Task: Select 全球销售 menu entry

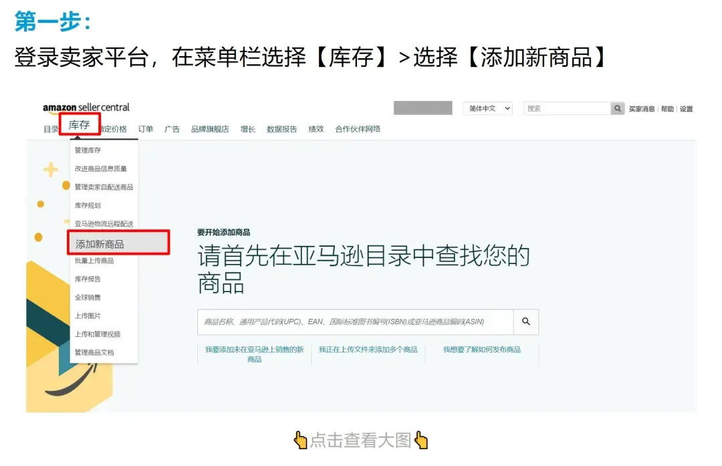Action: point(88,298)
